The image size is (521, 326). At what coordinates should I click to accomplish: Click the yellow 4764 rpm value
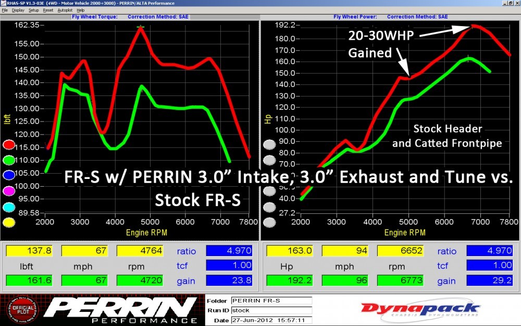click(140, 250)
